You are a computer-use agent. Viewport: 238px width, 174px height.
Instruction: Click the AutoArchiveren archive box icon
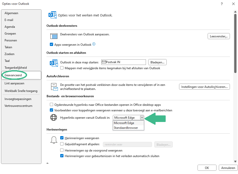click(54, 87)
